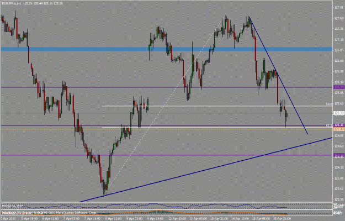The width and height of the screenshot is (345, 221).
Task: Click the 126.85 price axis label
Action: [x=339, y=50]
